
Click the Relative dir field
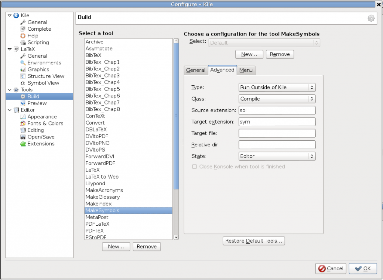277,145
